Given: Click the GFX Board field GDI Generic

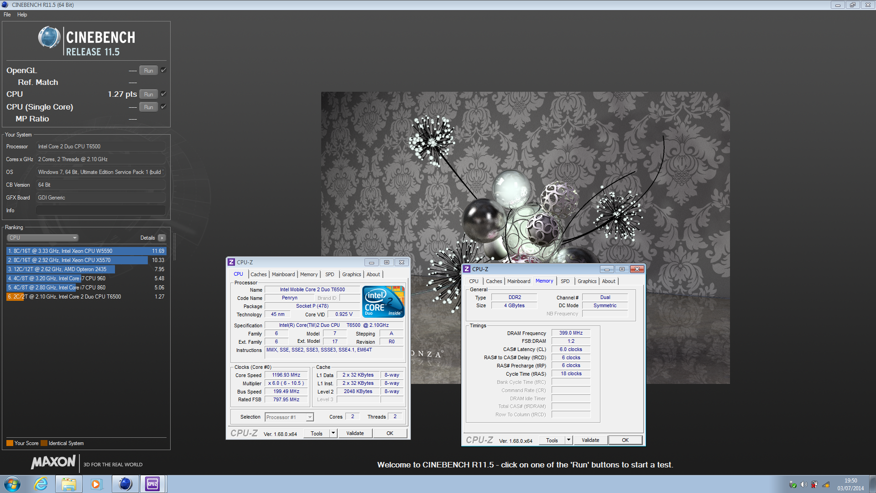Looking at the screenshot, I should coord(101,198).
